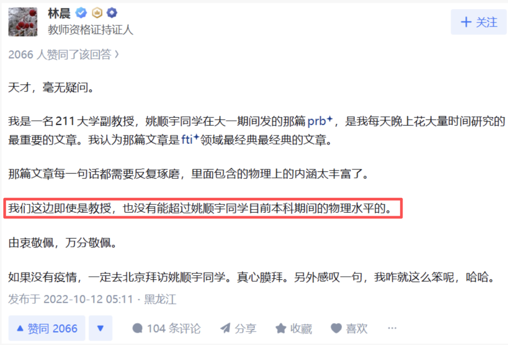The width and height of the screenshot is (508, 345).
Task: Share the answer via 分享
Action: pos(238,329)
